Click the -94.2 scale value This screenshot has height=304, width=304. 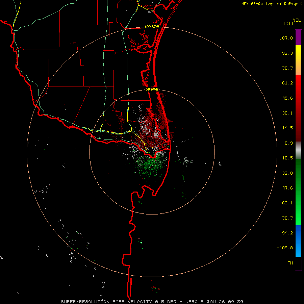tap(286, 233)
